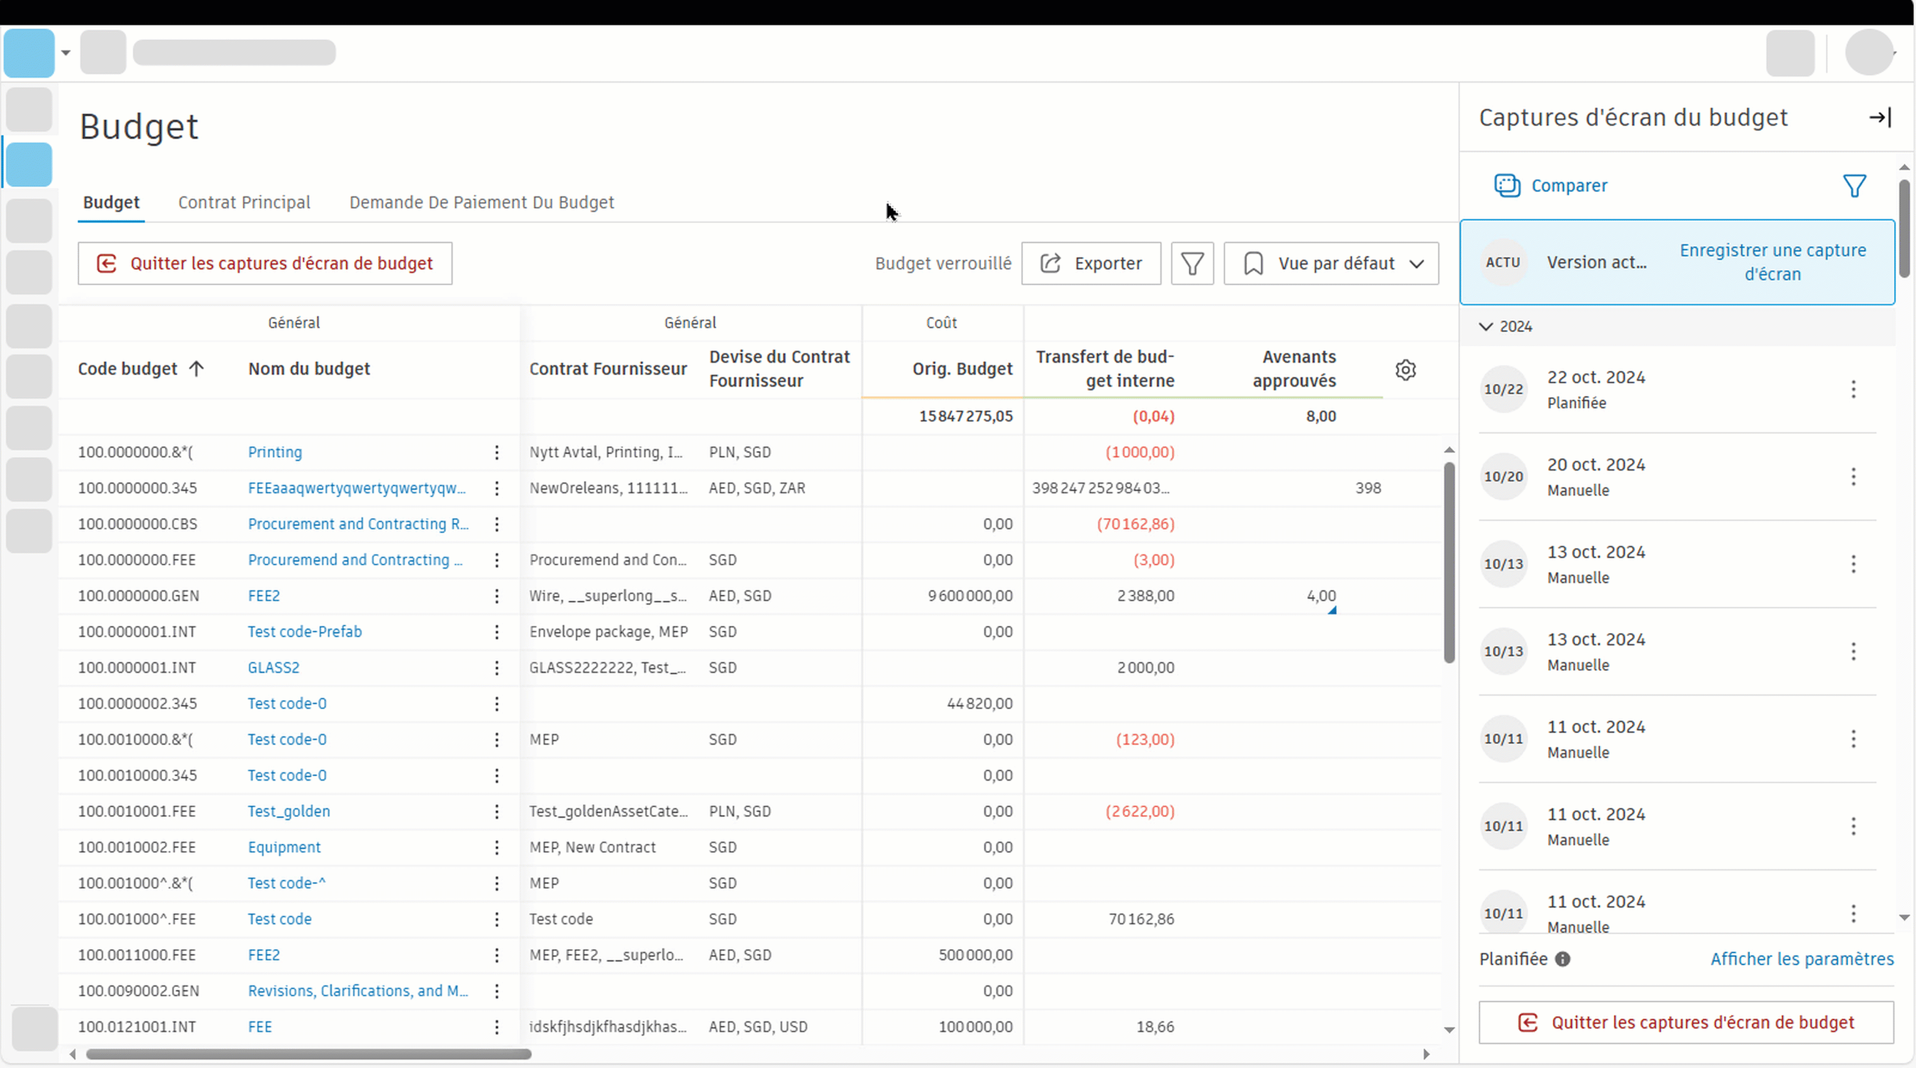1916x1068 pixels.
Task: Open the Demande De Paiement Du Budget tab
Action: coord(481,203)
